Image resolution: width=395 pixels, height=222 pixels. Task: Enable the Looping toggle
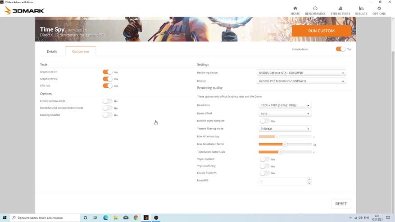(x=108, y=115)
